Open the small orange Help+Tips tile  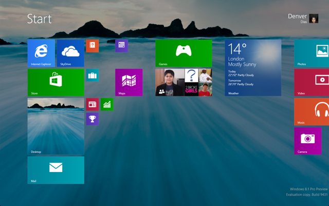[93, 46]
